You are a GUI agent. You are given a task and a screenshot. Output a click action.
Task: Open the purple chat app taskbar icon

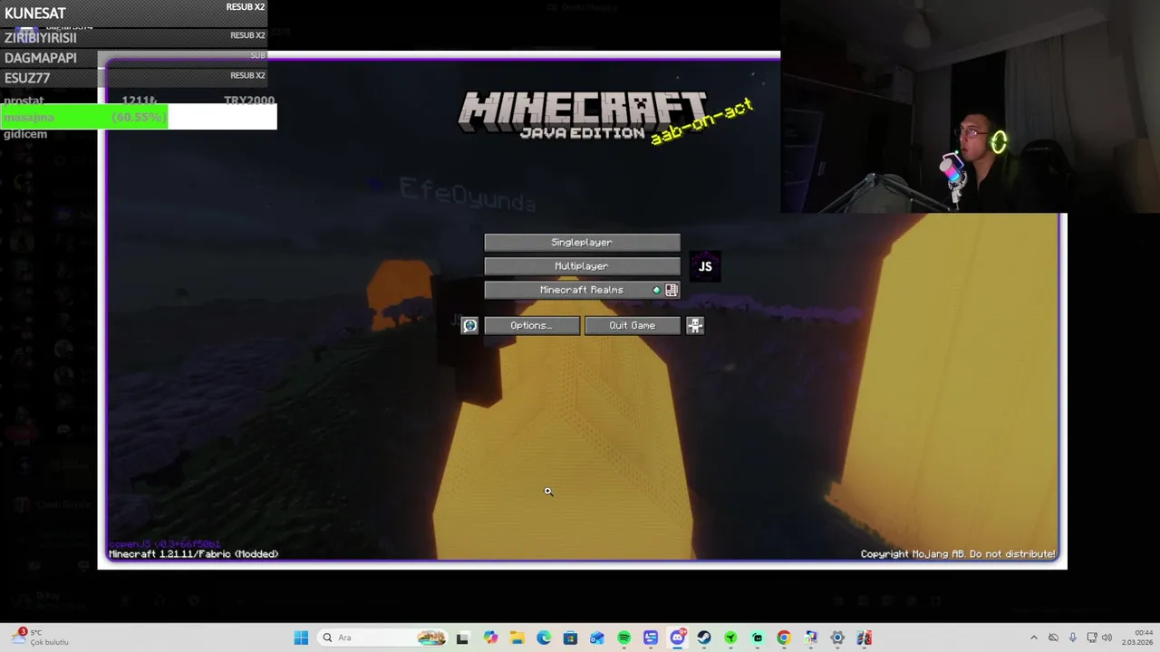651,638
